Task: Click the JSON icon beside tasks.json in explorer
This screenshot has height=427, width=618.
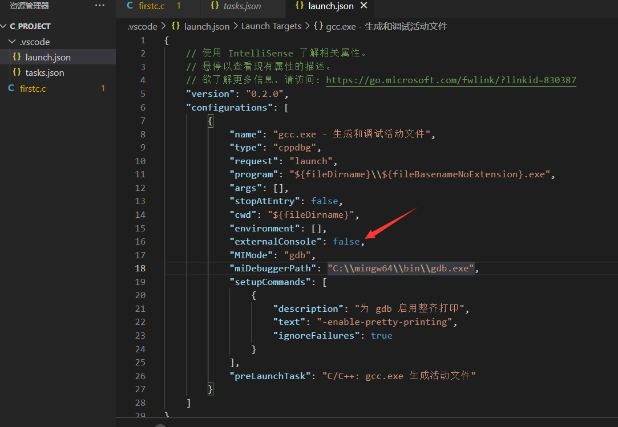Action: tap(17, 72)
